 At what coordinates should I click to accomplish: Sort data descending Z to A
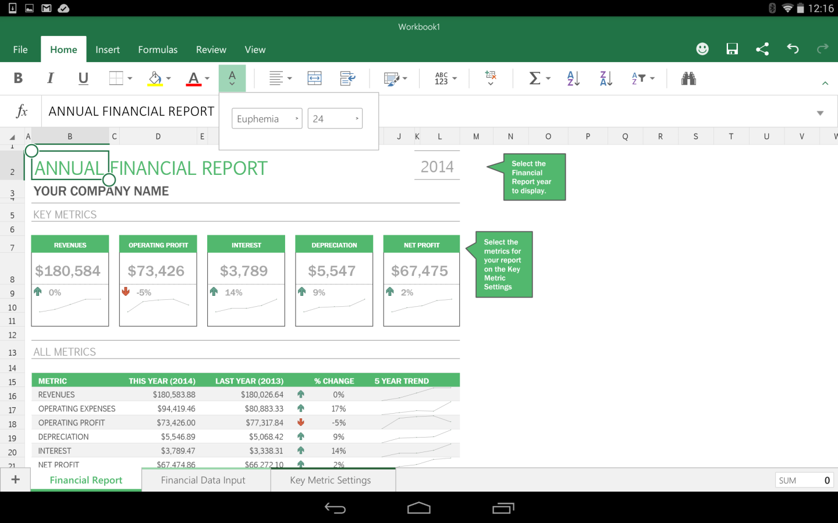pyautogui.click(x=605, y=77)
